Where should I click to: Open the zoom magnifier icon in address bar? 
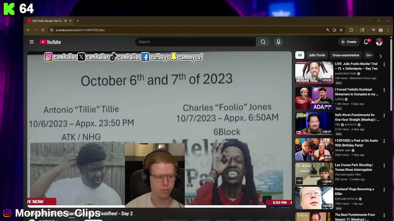[x=328, y=30]
